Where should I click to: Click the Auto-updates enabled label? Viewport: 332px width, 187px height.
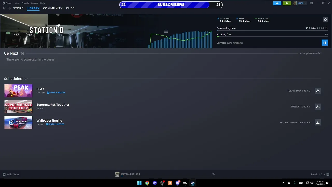pyautogui.click(x=310, y=53)
